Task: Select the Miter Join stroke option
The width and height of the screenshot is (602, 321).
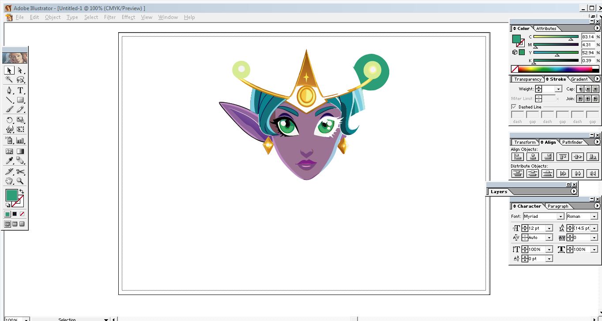Action: (x=581, y=99)
